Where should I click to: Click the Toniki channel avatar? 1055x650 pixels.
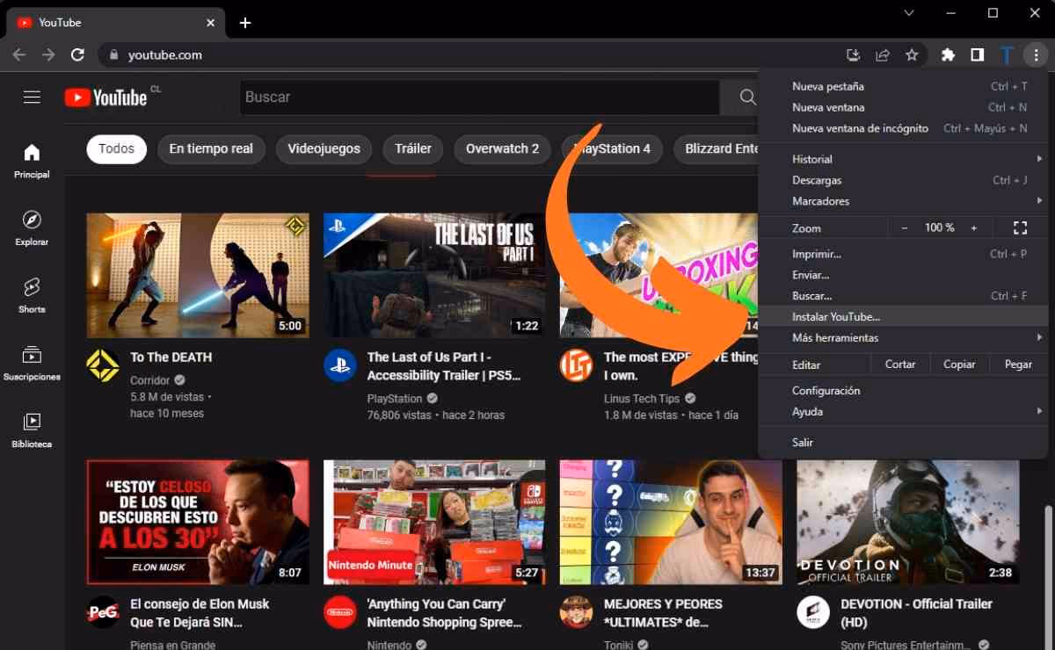pyautogui.click(x=577, y=612)
